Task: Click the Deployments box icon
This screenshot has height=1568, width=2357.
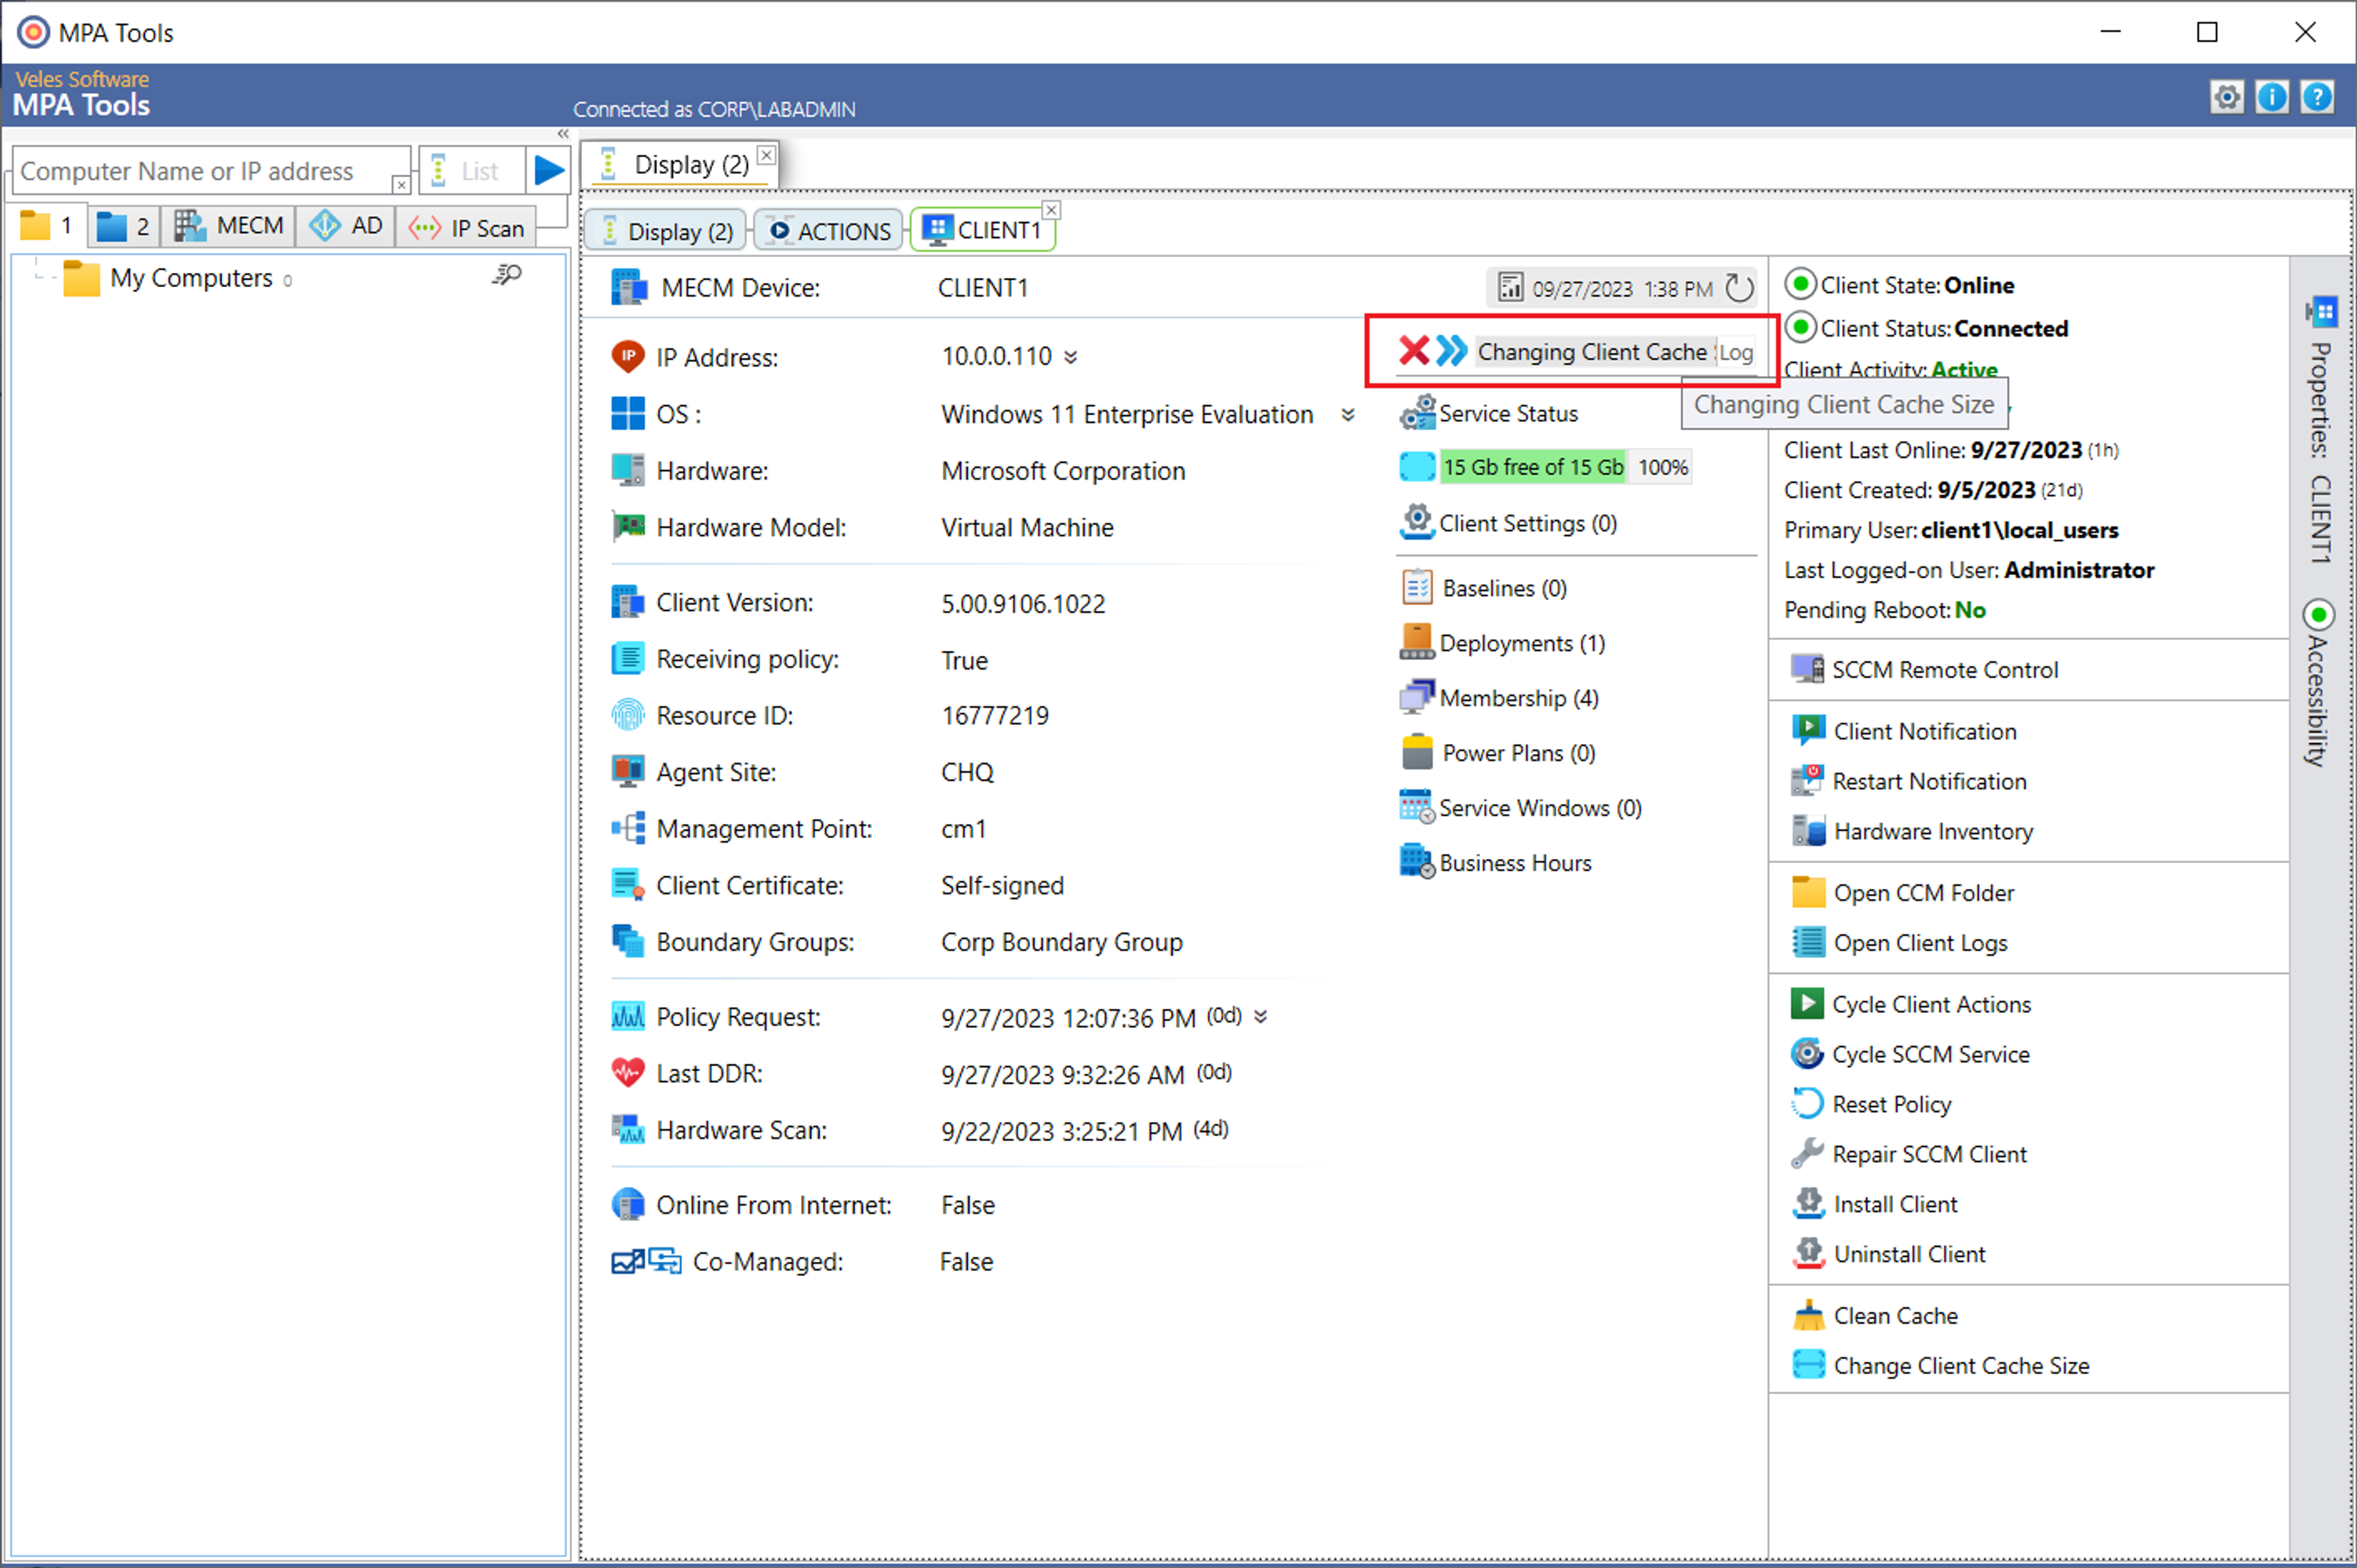Action: coord(1417,642)
